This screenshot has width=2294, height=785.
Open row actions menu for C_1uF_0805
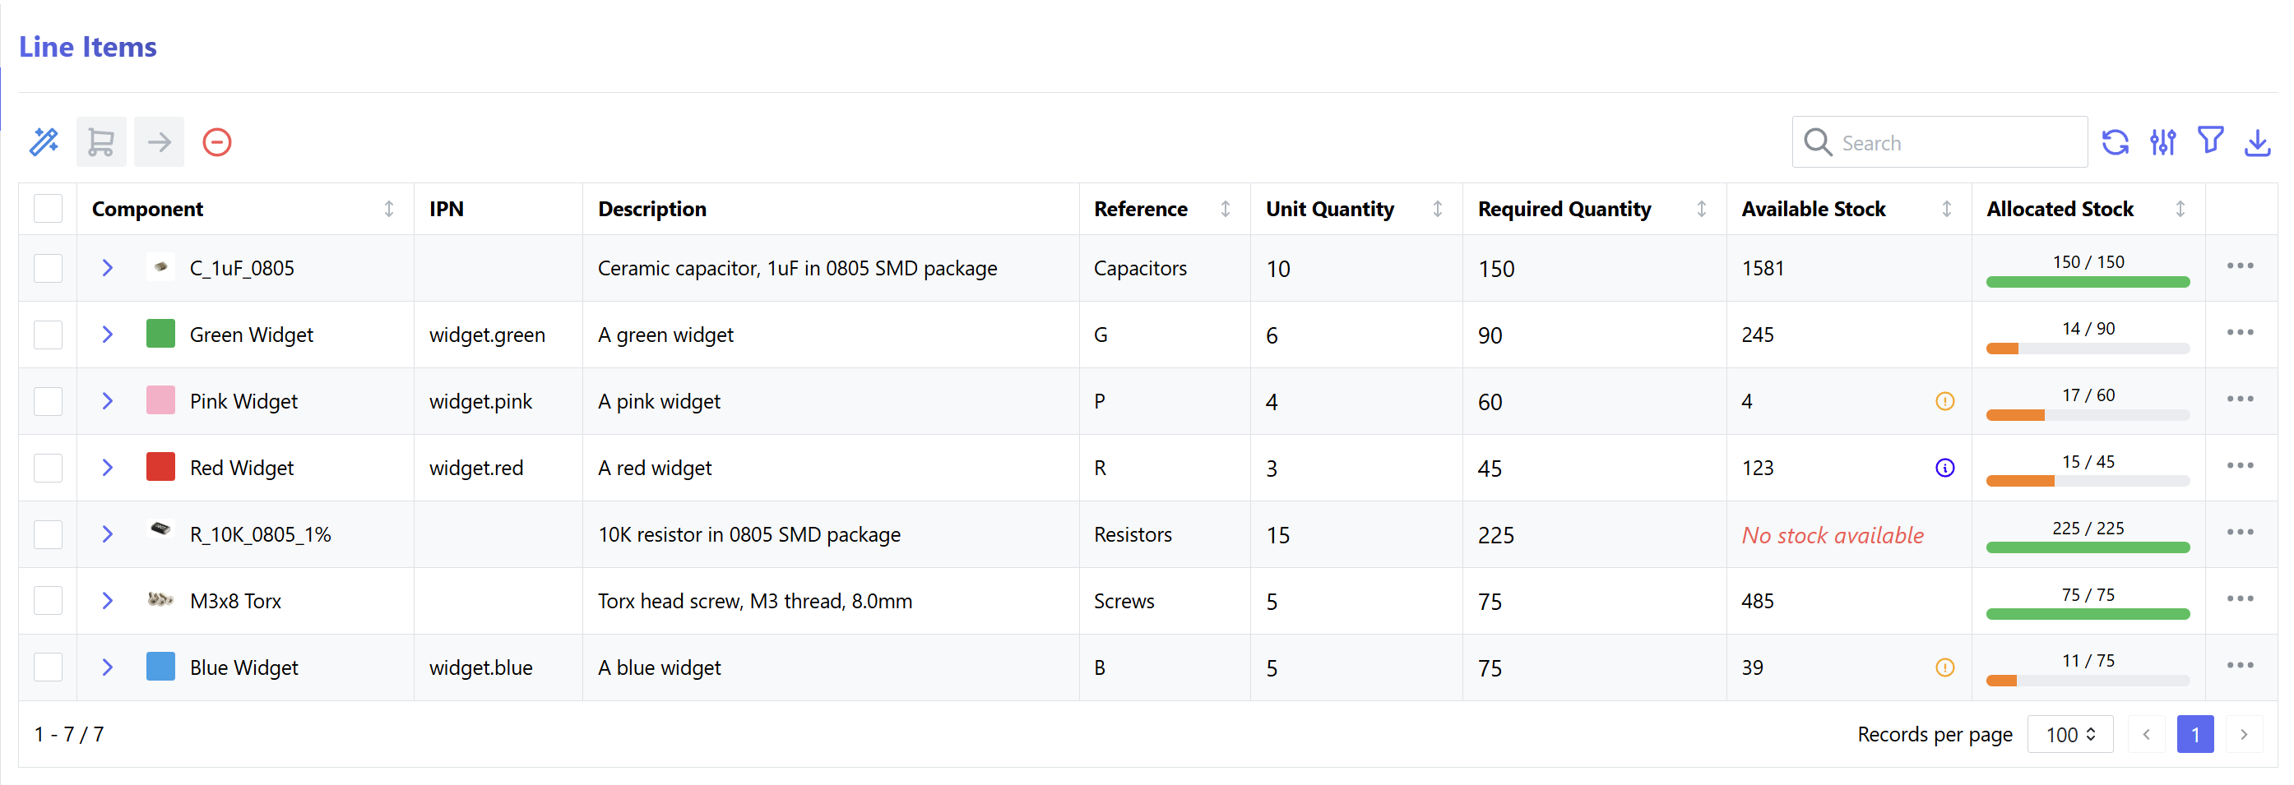tap(2240, 266)
